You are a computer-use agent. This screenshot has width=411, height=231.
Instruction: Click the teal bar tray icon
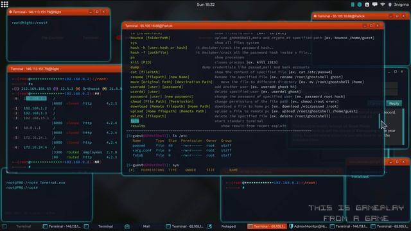click(353, 4)
